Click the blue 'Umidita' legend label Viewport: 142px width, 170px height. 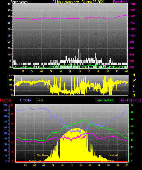[26, 100]
